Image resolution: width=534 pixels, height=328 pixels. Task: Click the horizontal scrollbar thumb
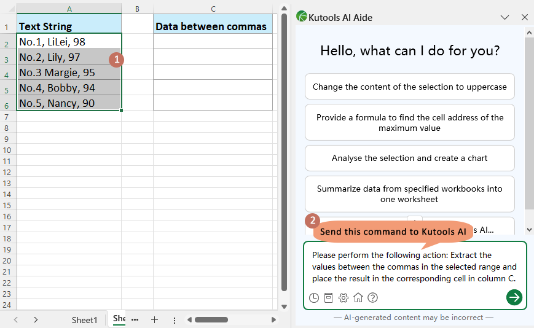click(211, 320)
